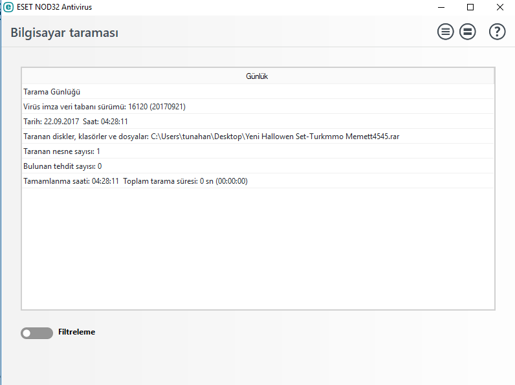Enable the Filtreleme toggle switch
Screen dimensions: 515x385
37,333
